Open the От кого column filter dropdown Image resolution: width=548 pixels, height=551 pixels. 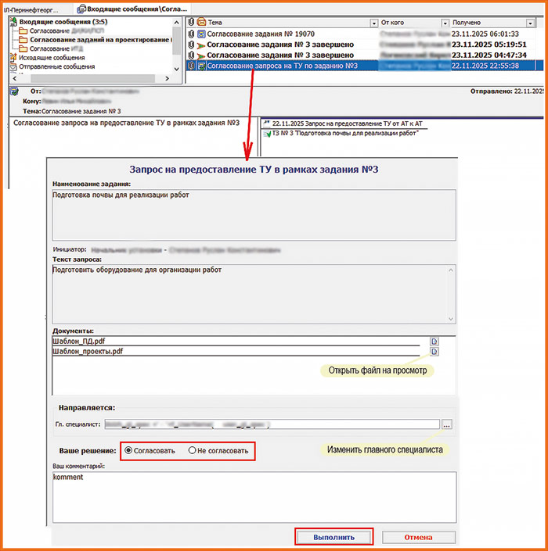point(445,23)
